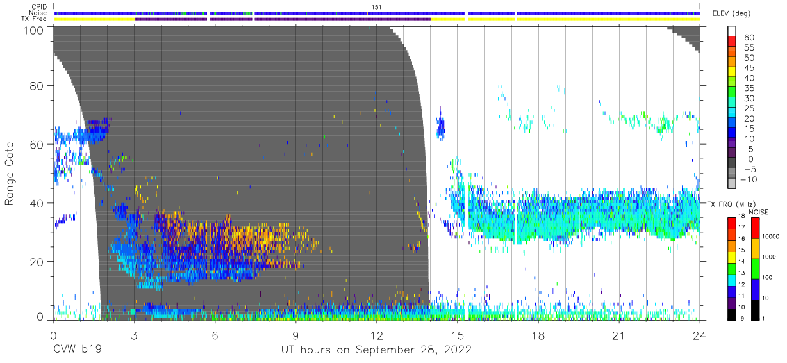The image size is (787, 363).
Task: Click y-axis tick label 80
Action: coord(38,85)
